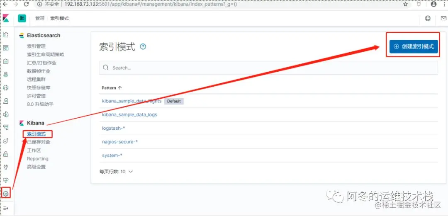Bookmark the page with the star icon
Screen dimensions: 448x216
pyautogui.click(x=405, y=4)
